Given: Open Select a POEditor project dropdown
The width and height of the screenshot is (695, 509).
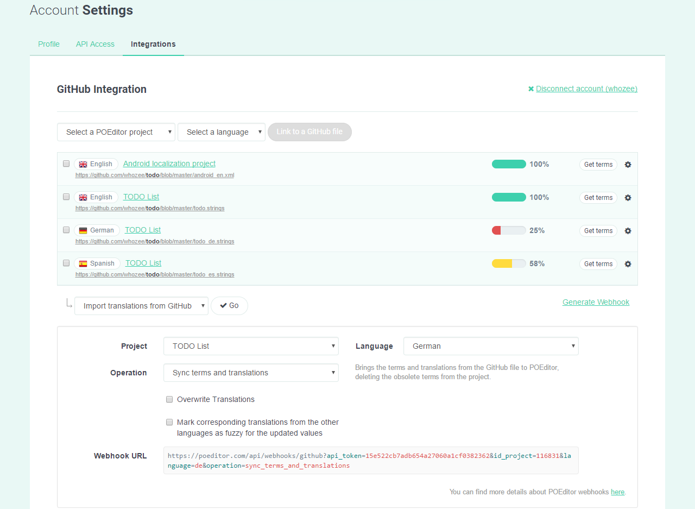Looking at the screenshot, I should point(116,132).
